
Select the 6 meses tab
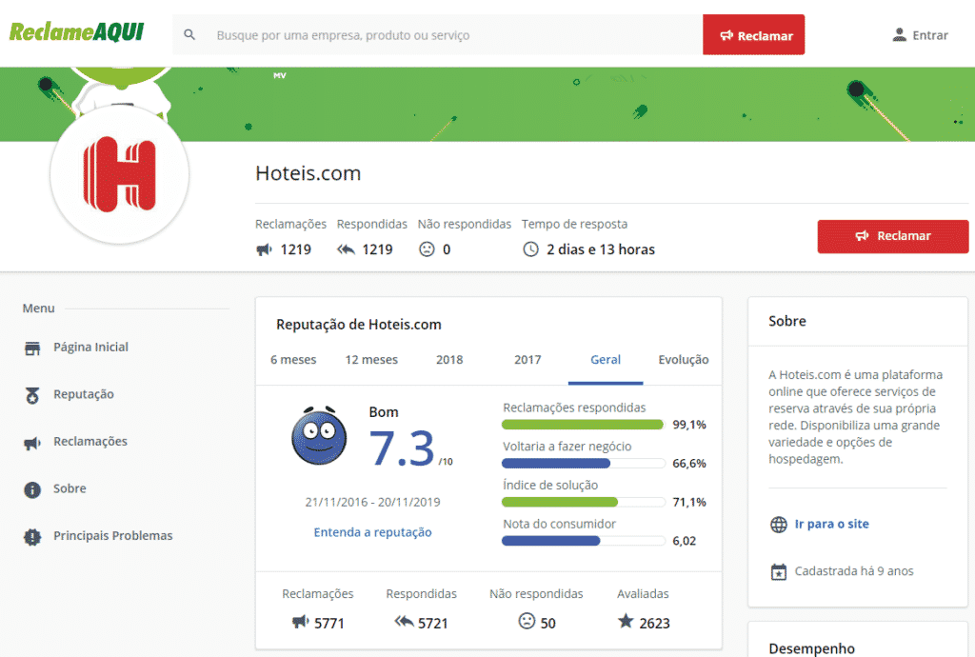click(293, 360)
